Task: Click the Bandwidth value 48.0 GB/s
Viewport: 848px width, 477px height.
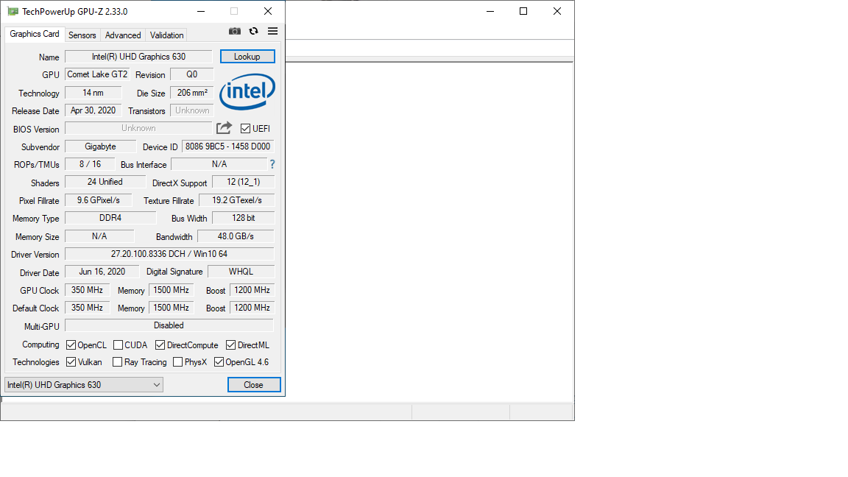Action: (236, 236)
